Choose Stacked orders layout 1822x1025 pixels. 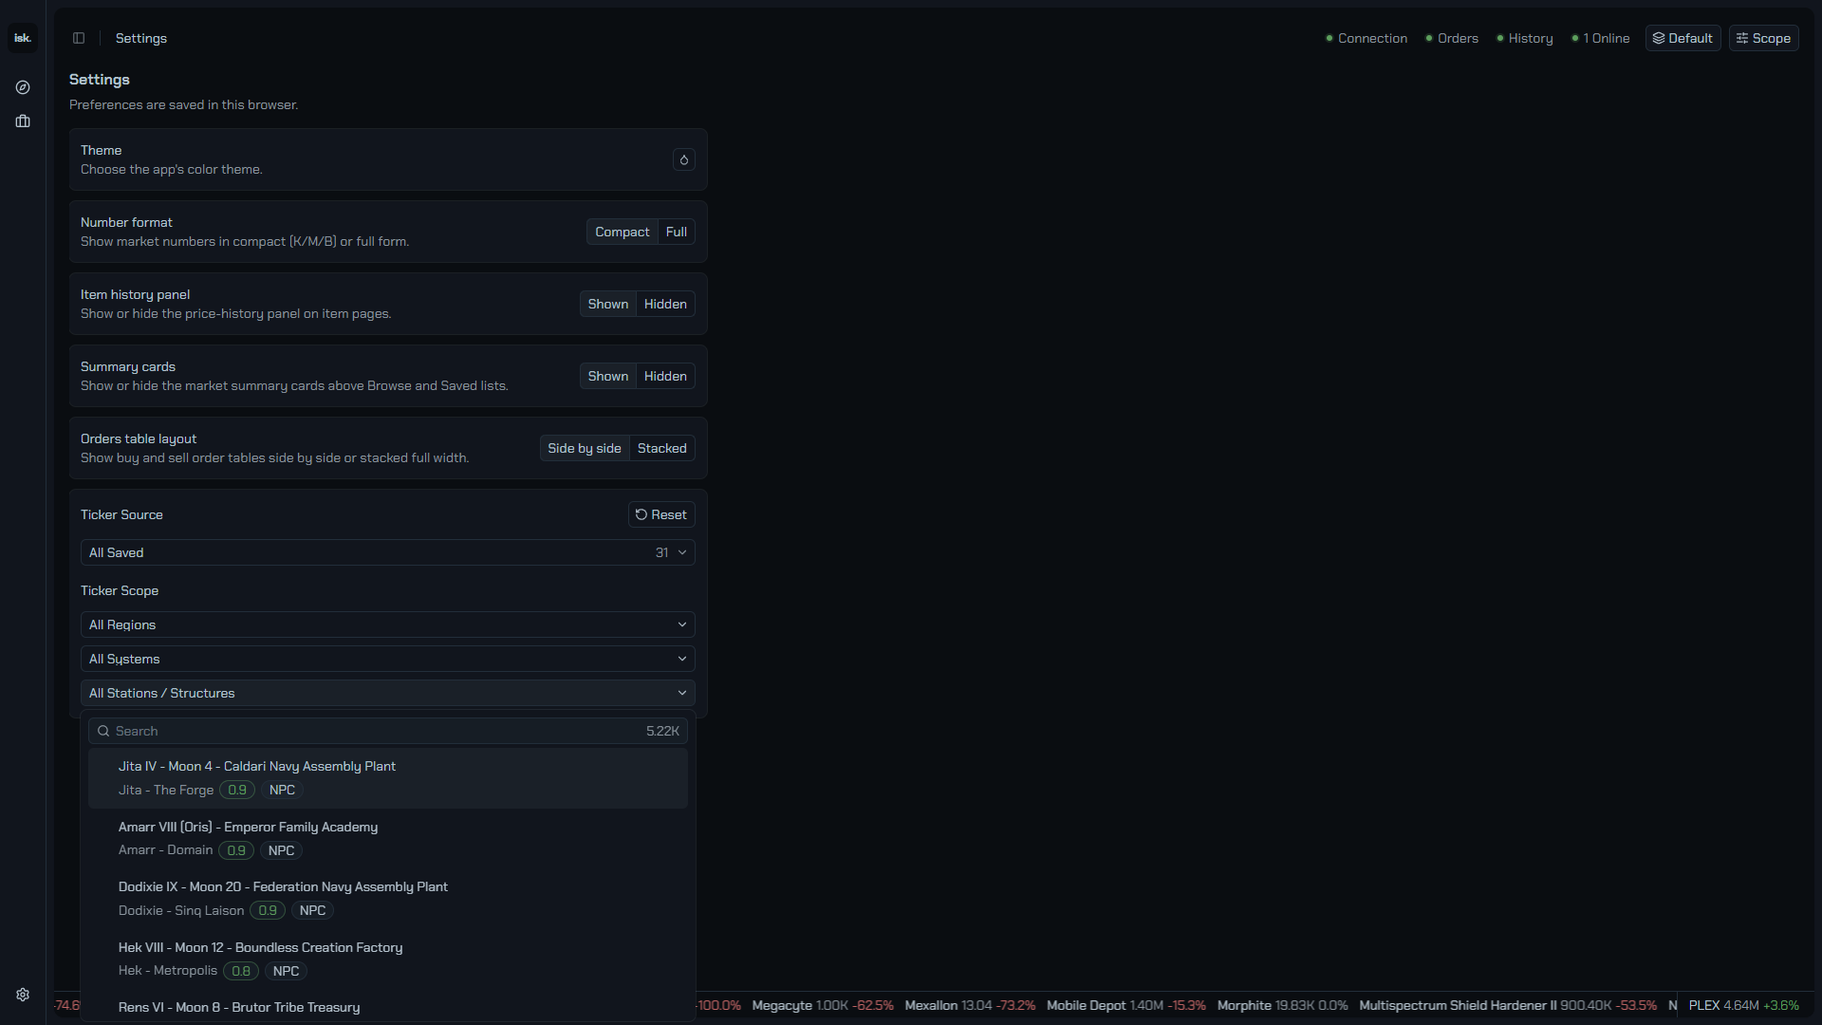[x=662, y=448]
